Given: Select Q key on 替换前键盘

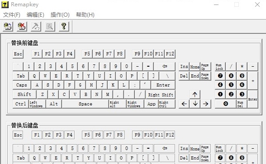Looking at the screenshot, I should [x=34, y=76].
